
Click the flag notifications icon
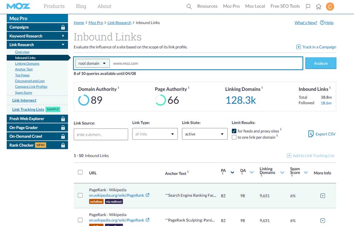pos(308,6)
